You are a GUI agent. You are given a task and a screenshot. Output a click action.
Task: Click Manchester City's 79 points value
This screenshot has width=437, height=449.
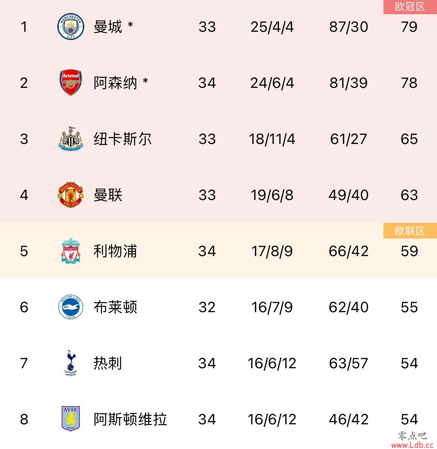(x=409, y=27)
